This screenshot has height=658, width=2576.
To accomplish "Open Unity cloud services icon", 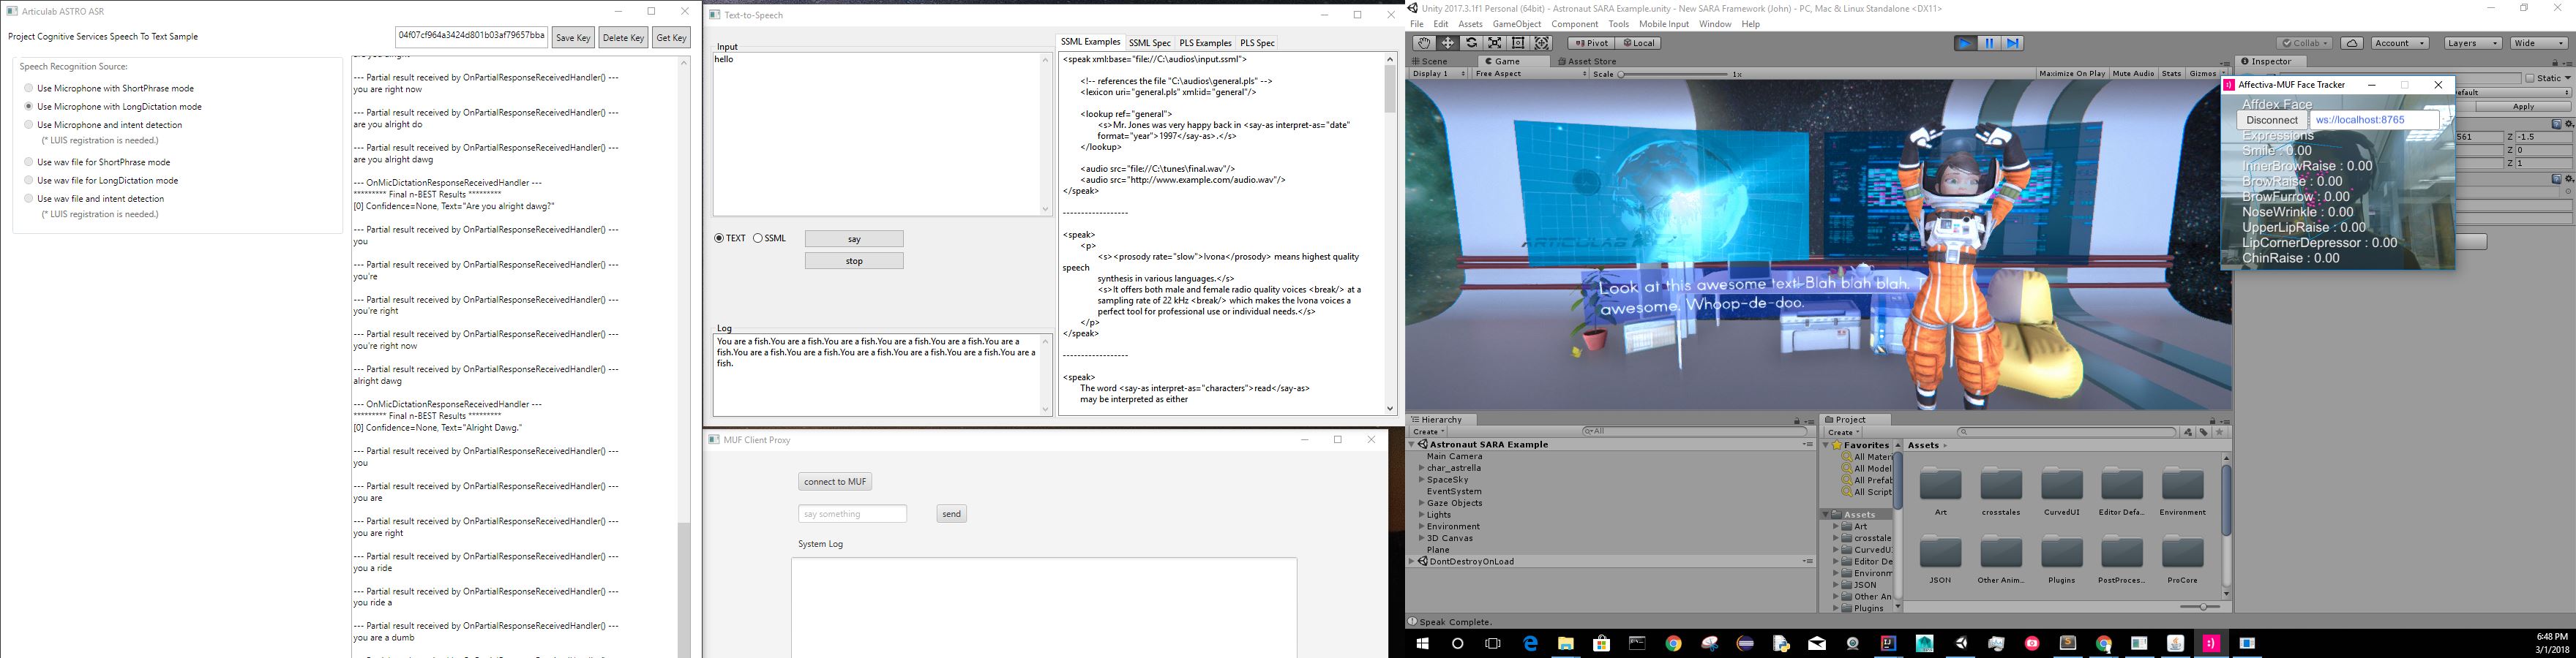I will pos(2353,43).
